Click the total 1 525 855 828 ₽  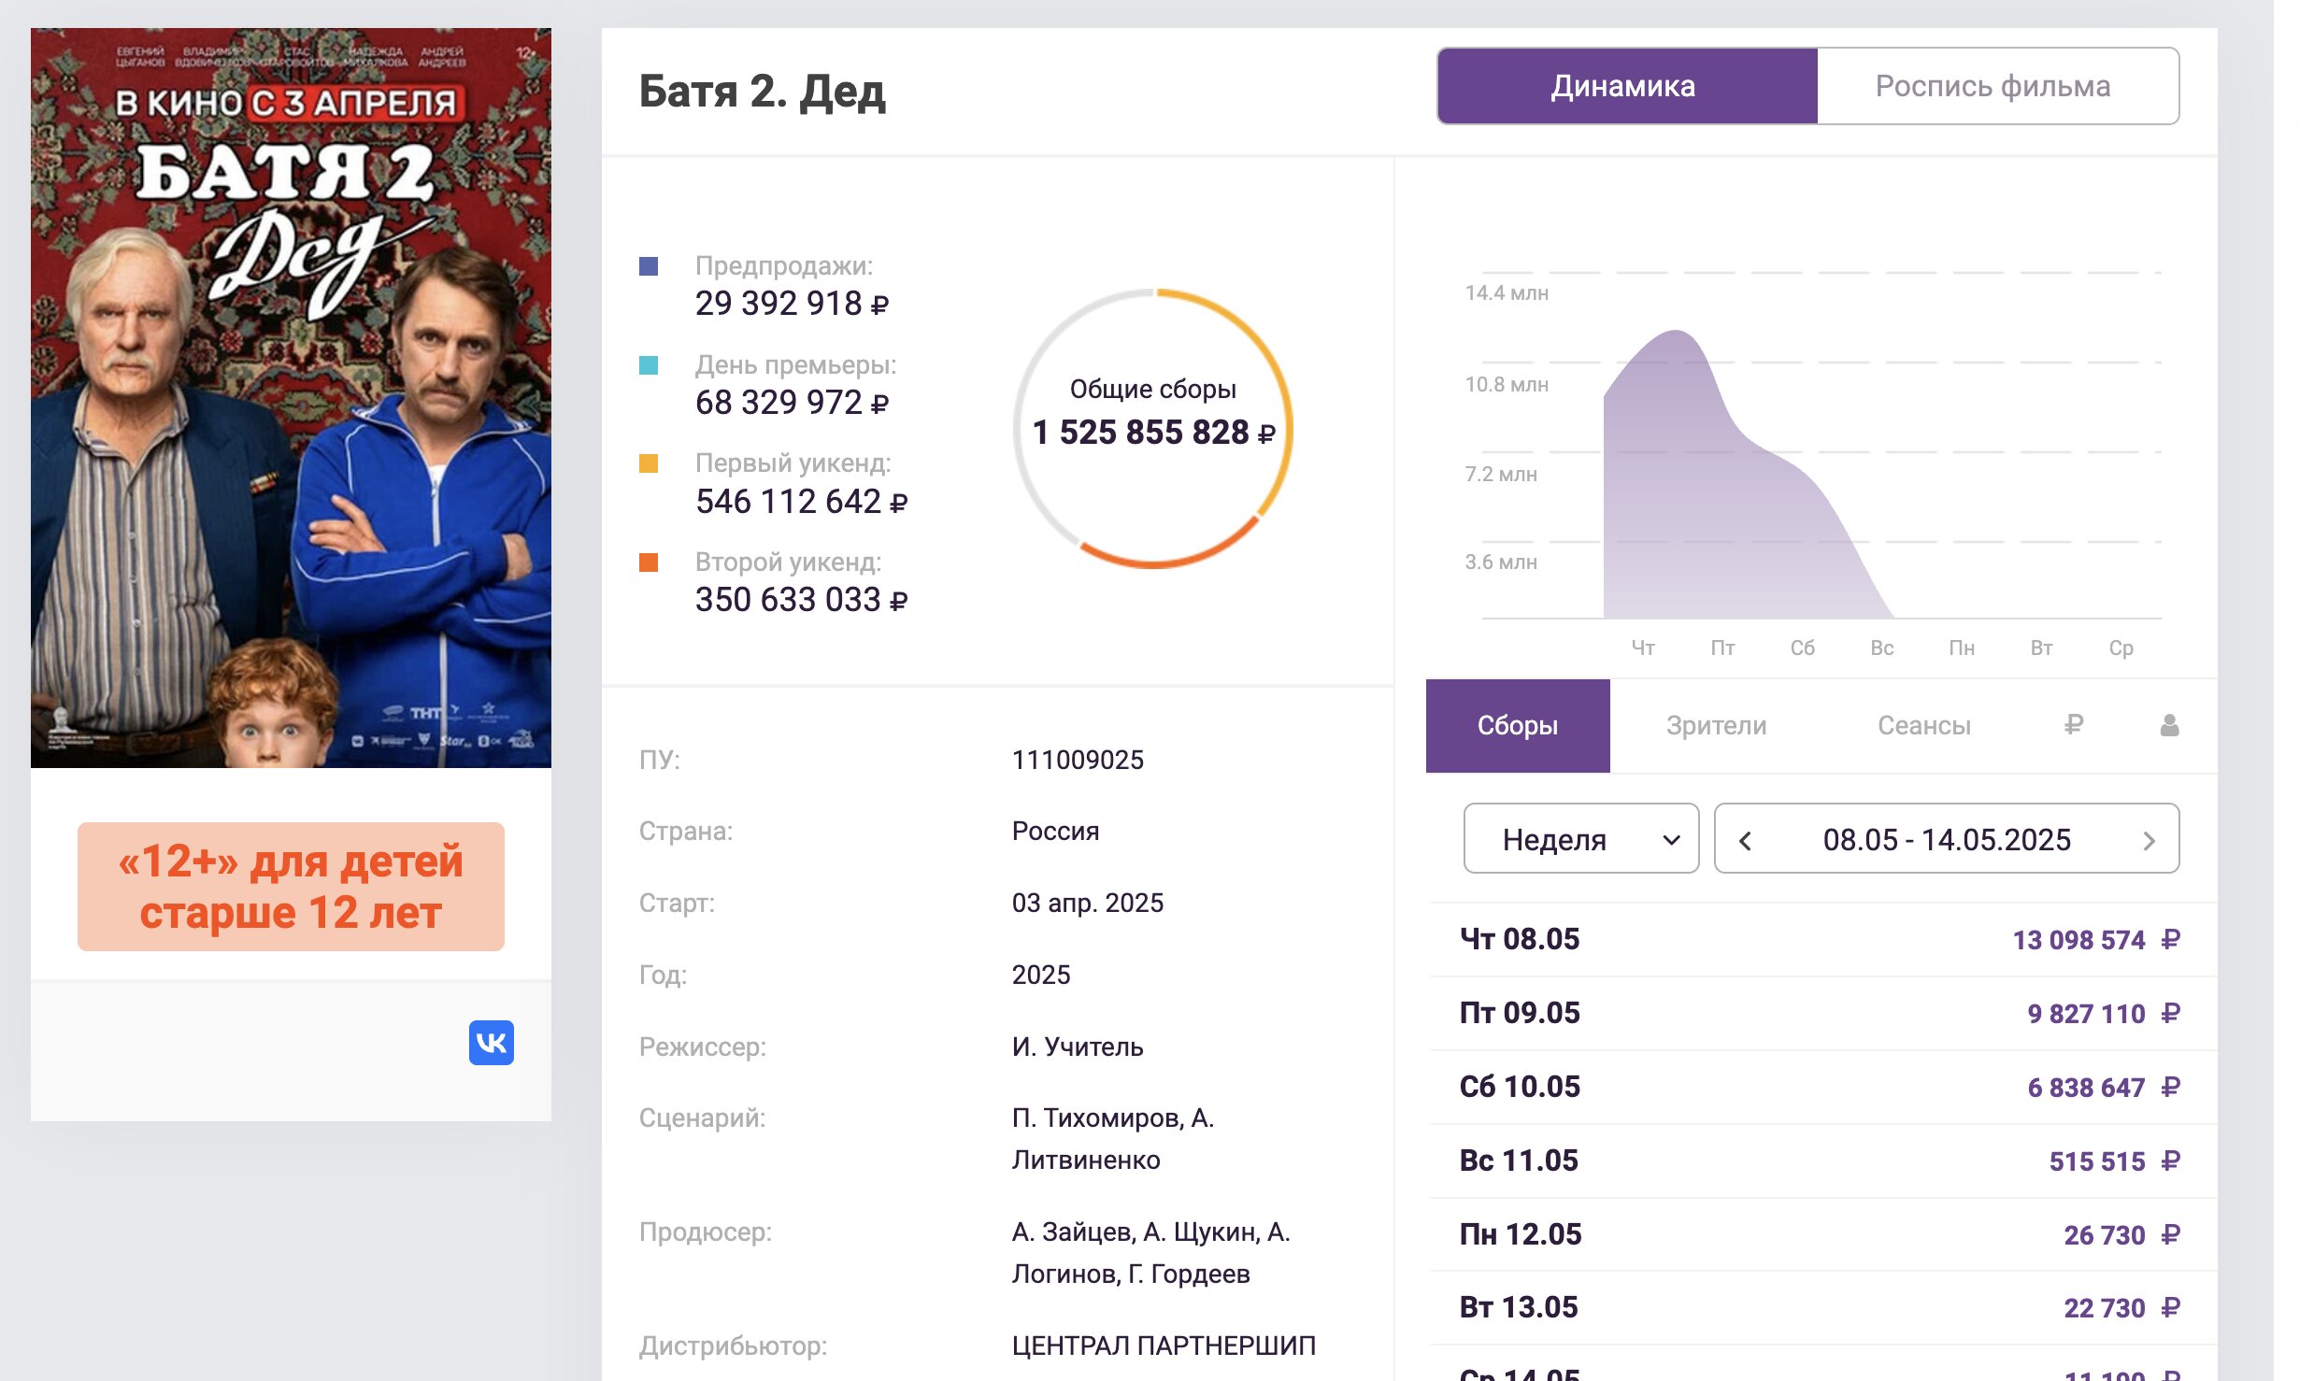pyautogui.click(x=1153, y=433)
